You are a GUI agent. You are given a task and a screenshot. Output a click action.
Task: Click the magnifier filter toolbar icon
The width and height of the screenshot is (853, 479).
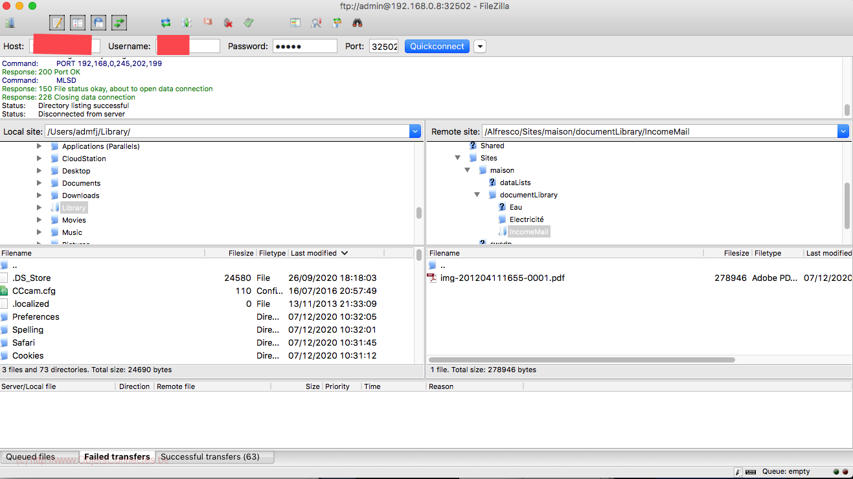[x=316, y=23]
